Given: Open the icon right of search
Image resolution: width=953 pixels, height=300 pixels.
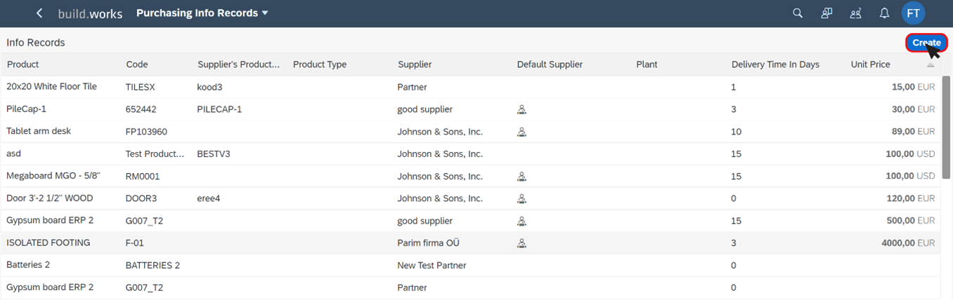Looking at the screenshot, I should [827, 13].
